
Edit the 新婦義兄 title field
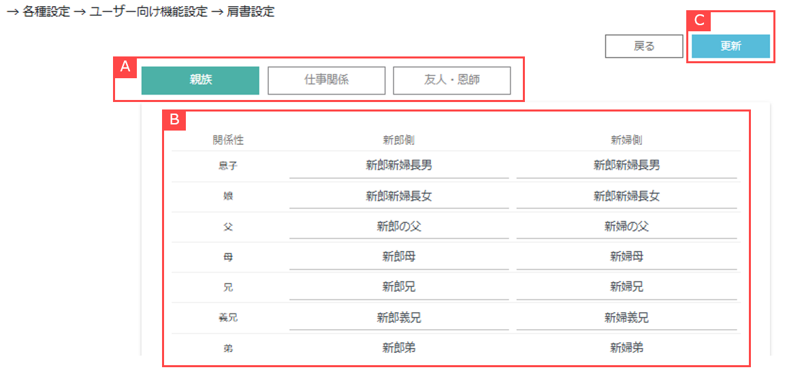coord(626,318)
